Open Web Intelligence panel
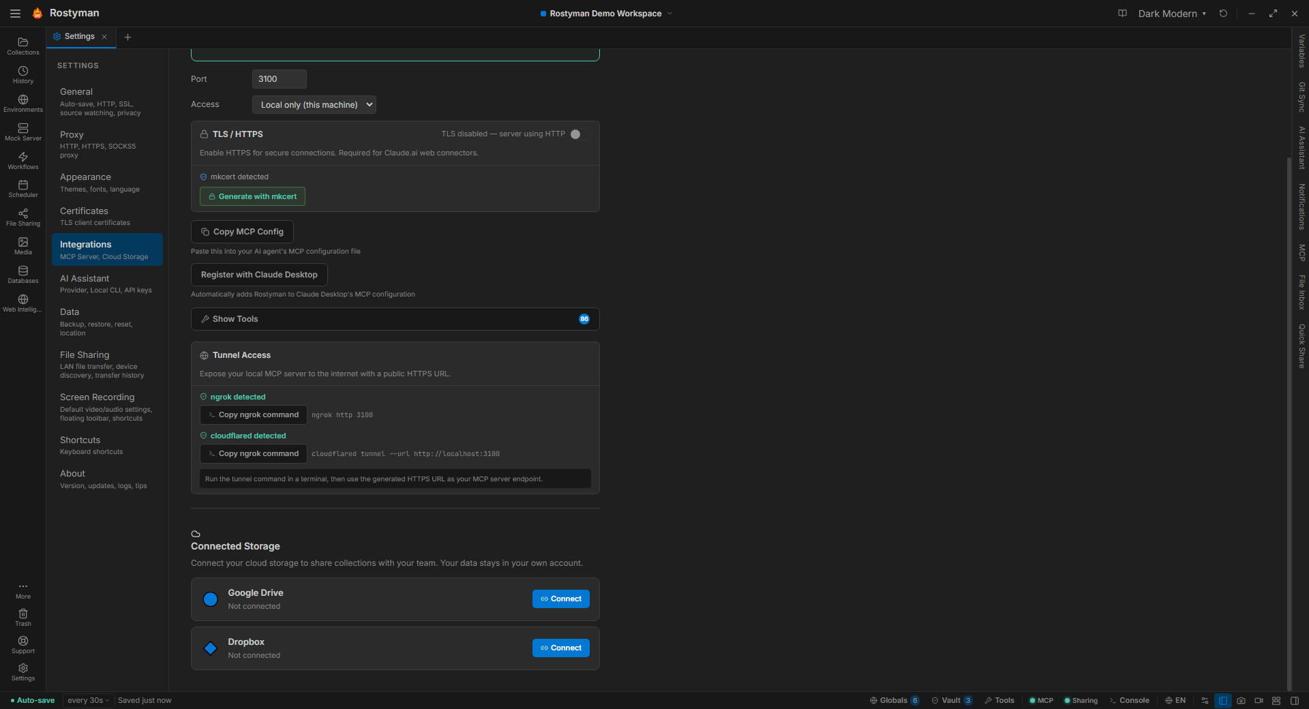1309x709 pixels. pyautogui.click(x=22, y=303)
